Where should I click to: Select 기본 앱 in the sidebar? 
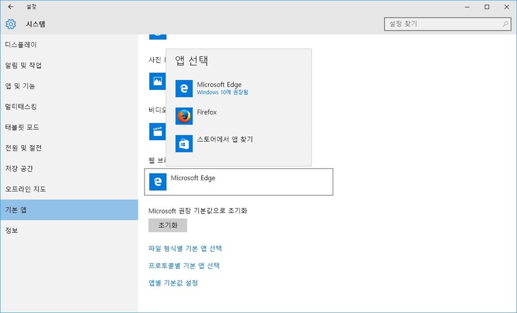click(x=69, y=210)
